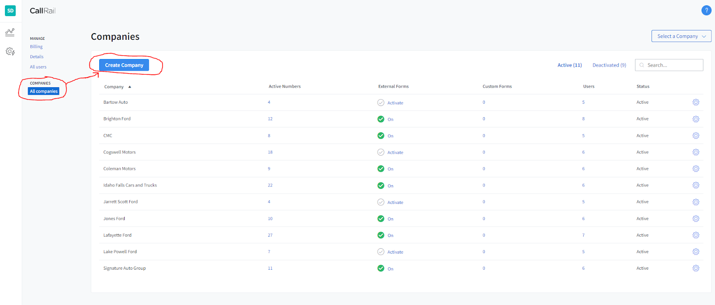715x305 pixels.
Task: Open gear settings for Jarrett Scott Ford
Action: (696, 202)
